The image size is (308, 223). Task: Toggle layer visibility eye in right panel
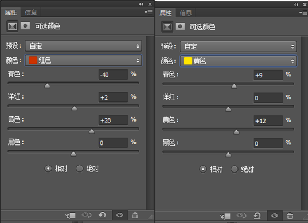[274, 216]
